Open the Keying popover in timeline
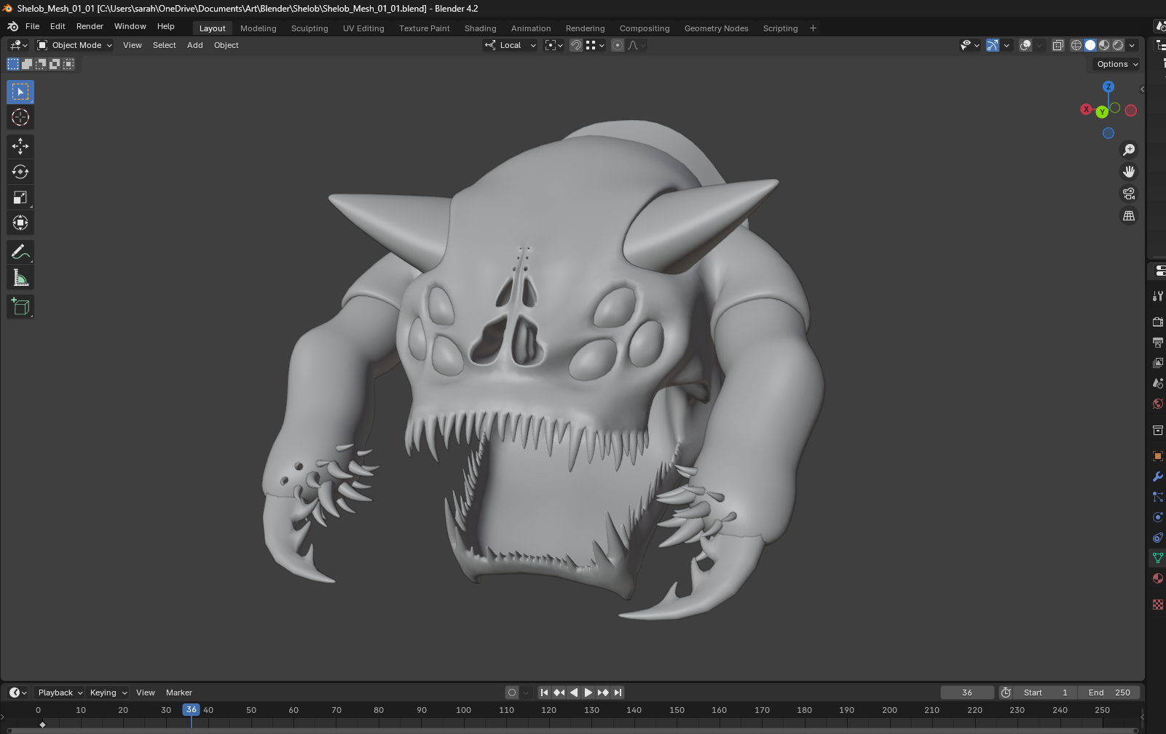Image resolution: width=1166 pixels, height=734 pixels. 108,693
